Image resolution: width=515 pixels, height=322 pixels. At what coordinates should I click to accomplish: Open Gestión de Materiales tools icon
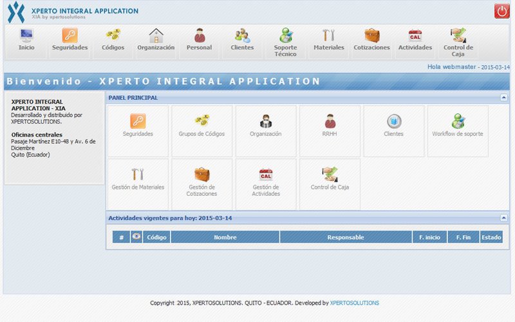click(x=138, y=175)
